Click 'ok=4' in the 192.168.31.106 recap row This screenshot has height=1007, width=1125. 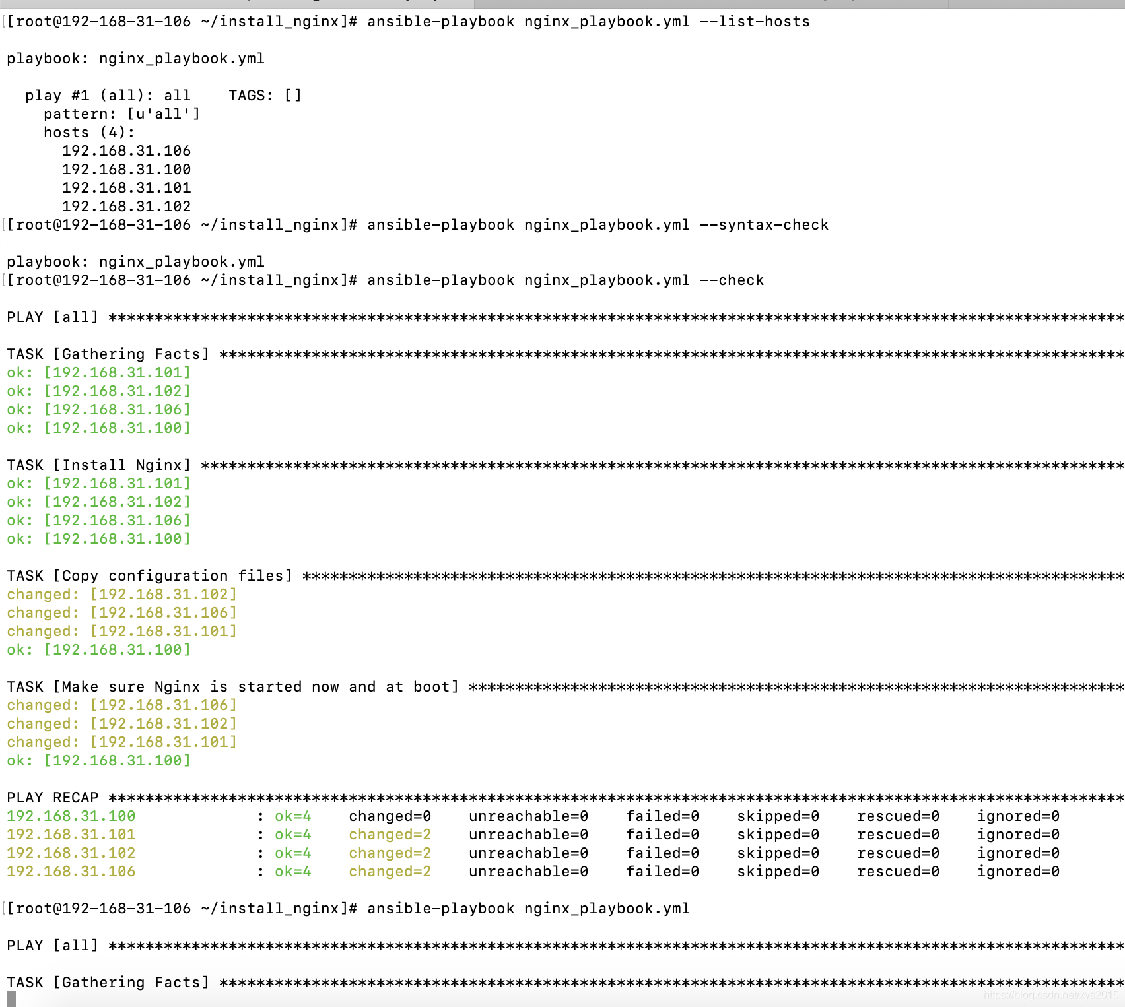pyautogui.click(x=292, y=872)
